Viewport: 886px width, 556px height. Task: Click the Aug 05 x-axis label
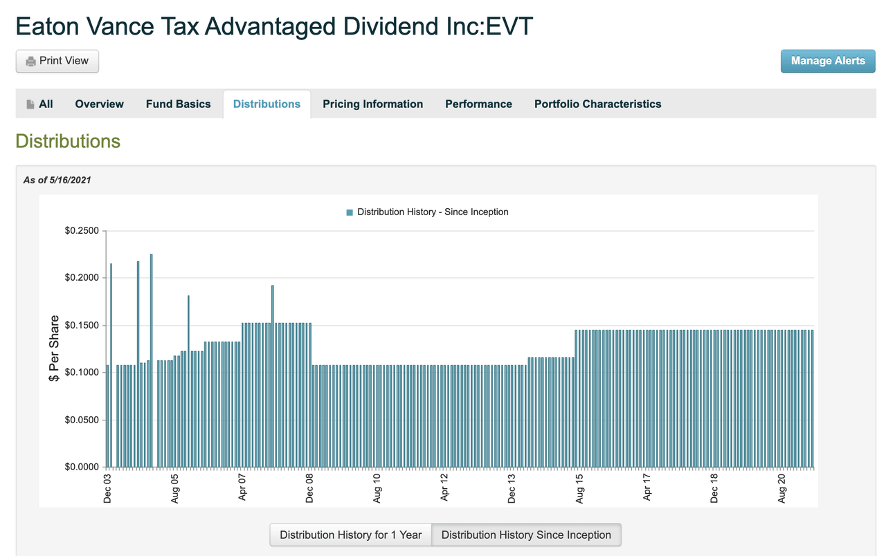pos(175,488)
